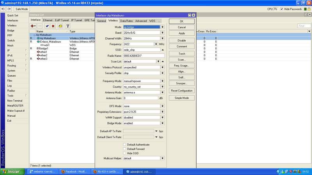Image resolution: width=312 pixels, height=175 pixels.
Task: Enable the Default Authenticate checkbox
Action: pyautogui.click(x=124, y=145)
